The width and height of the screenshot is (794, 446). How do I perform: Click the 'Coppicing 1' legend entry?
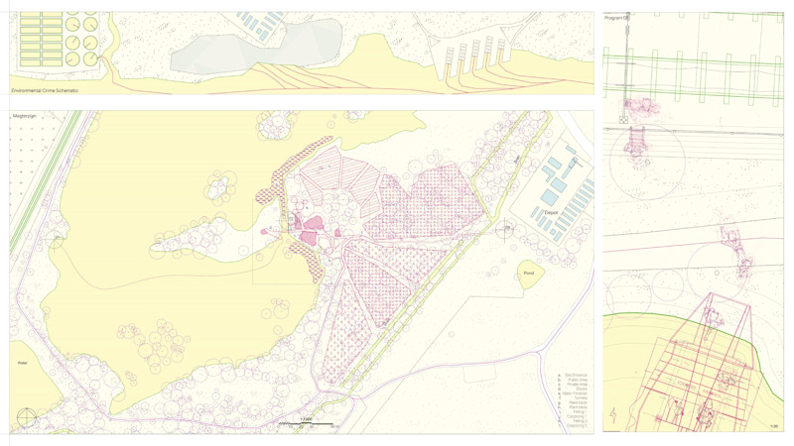pyautogui.click(x=577, y=416)
